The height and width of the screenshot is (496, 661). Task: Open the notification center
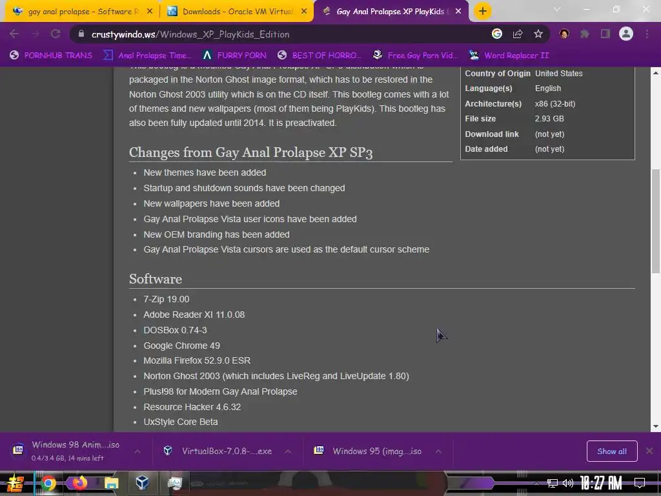(x=640, y=483)
